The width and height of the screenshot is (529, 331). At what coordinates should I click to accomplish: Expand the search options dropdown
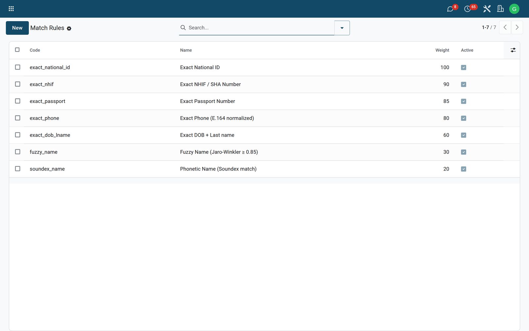(x=342, y=28)
